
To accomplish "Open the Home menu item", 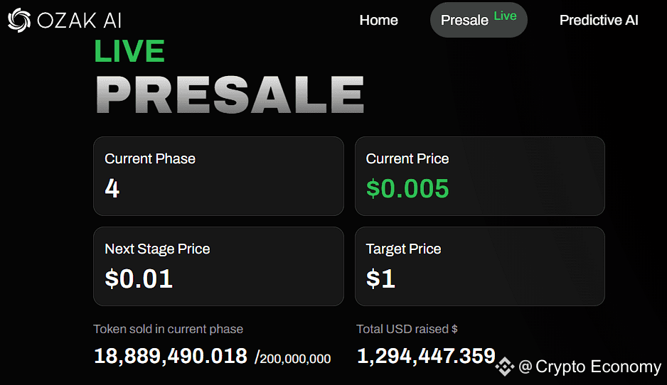I will tap(378, 20).
